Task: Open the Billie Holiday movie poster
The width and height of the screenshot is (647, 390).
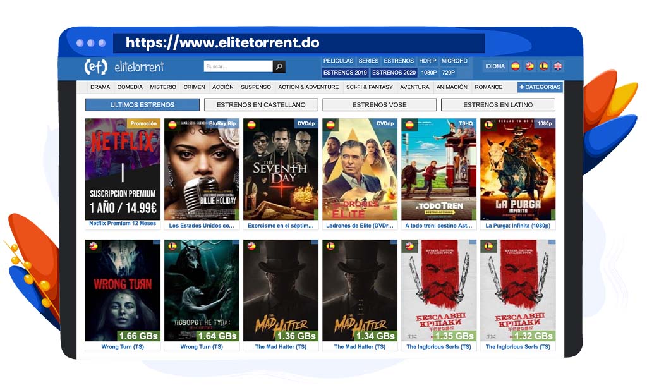Action: coord(202,169)
